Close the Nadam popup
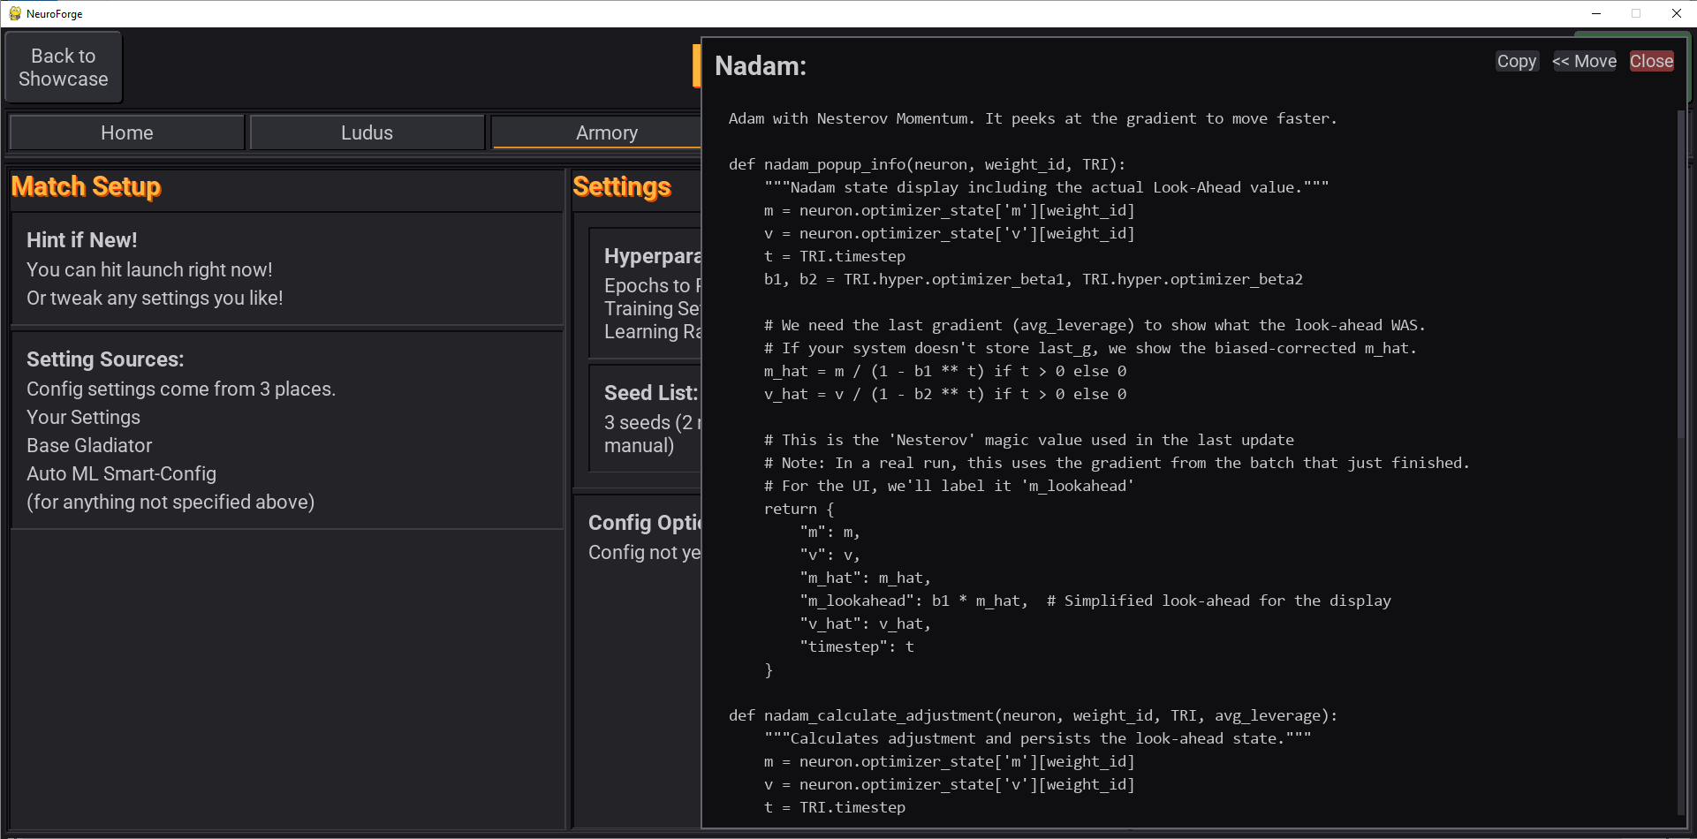 [1651, 61]
